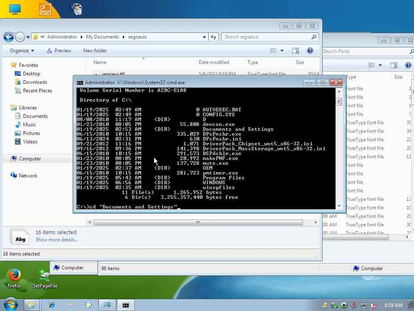Screen dimensions: 414x311
Task: Click cmd window scrollbar thumb
Action: [x=339, y=101]
